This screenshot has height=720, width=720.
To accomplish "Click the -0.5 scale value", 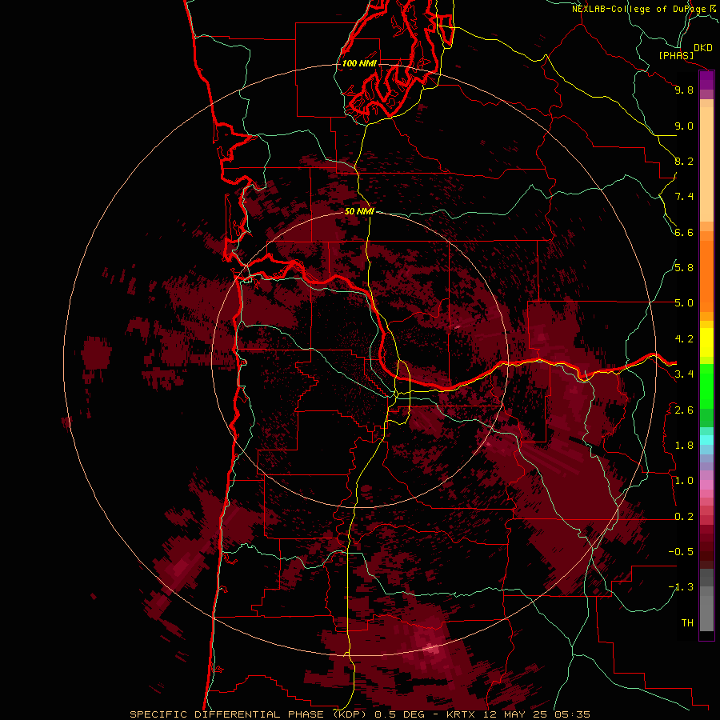I will click(x=681, y=552).
